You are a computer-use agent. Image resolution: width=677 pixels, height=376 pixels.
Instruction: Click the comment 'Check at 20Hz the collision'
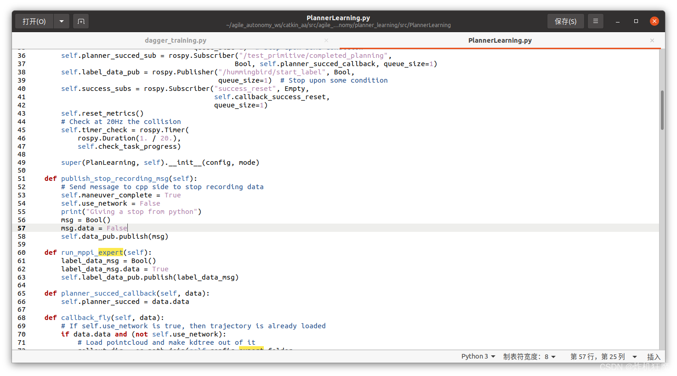(121, 122)
